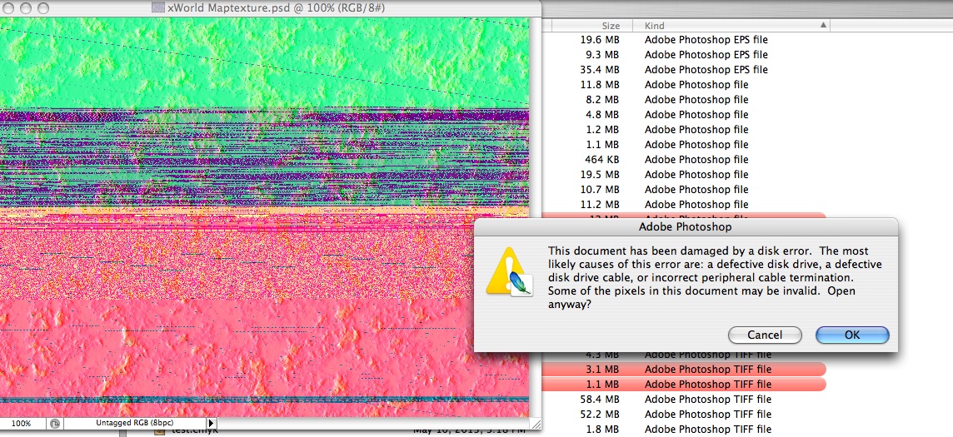Screen dimensions: 953x437
Task: Click the horizontal scrollbar of the document window
Action: [x=372, y=423]
